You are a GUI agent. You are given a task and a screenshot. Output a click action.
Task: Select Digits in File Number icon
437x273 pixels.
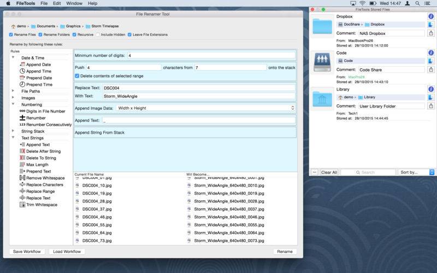(x=22, y=111)
